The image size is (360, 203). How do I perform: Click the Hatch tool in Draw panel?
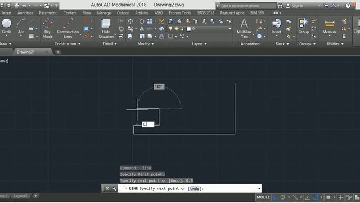click(31, 36)
